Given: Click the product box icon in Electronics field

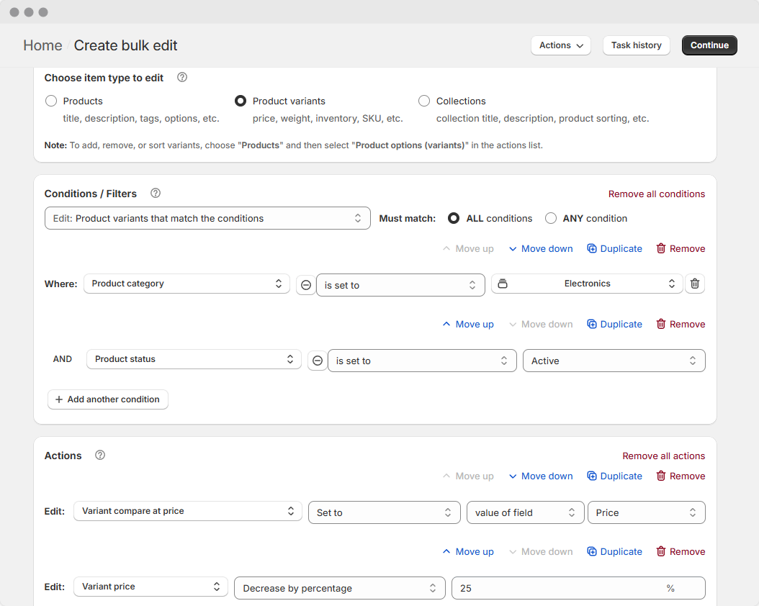Looking at the screenshot, I should pos(502,284).
